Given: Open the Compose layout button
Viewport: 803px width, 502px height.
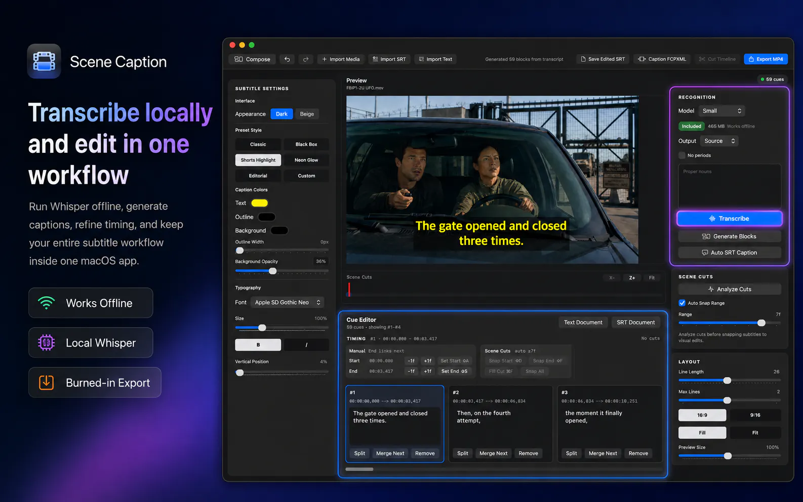Looking at the screenshot, I should tap(252, 59).
